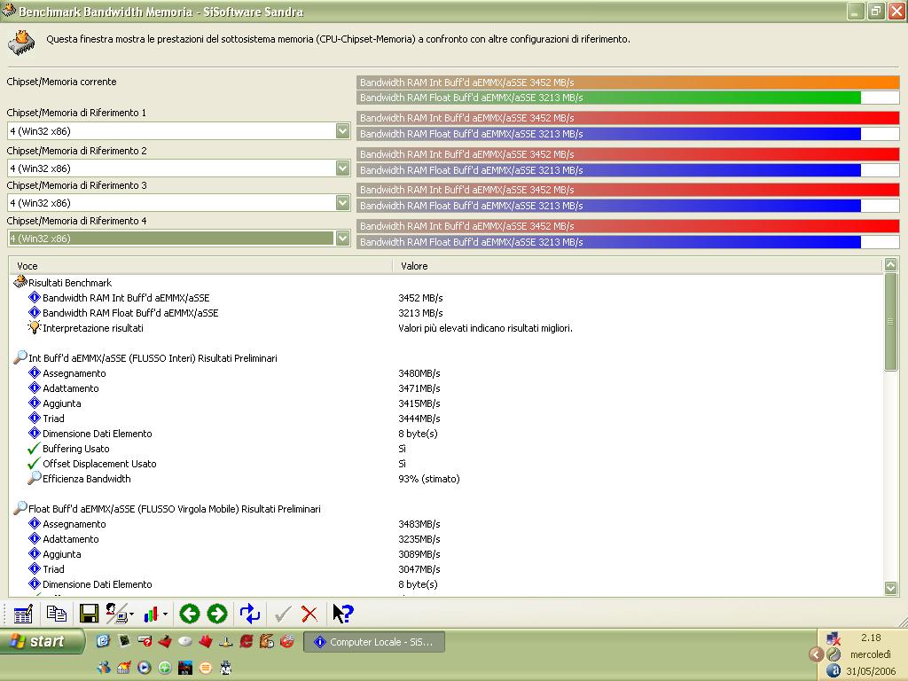Open the Riferimento 4 chipset dropdown
This screenshot has height=681, width=908.
[343, 238]
